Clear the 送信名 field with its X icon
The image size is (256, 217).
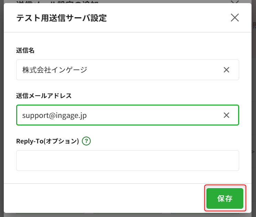click(x=226, y=70)
